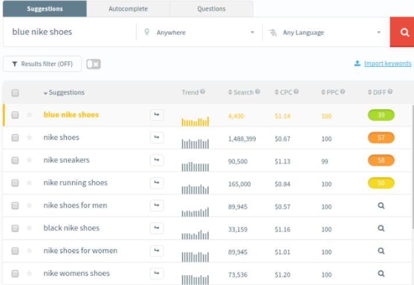
Task: Tick checkbox for 'nike running shoes'
Action: coord(15,183)
